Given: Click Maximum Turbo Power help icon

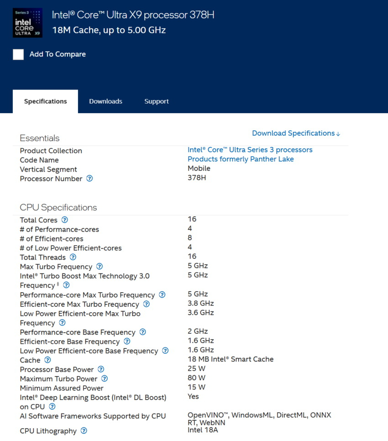Looking at the screenshot, I should (105, 378).
